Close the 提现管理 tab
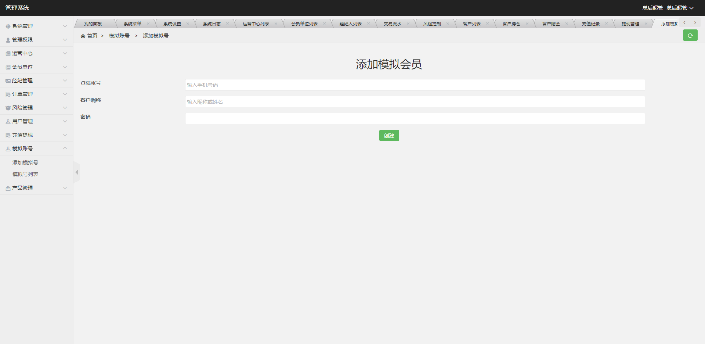 [x=646, y=24]
